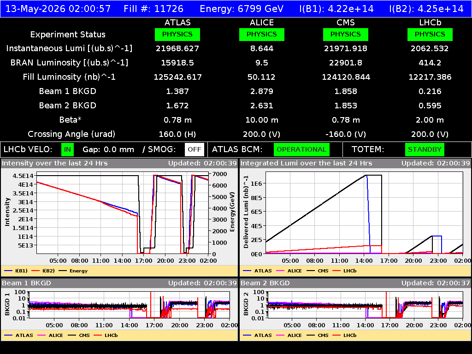Click the I(B1): 4.22e+14 header value
Viewport: 472px width, 354px height.
[x=336, y=9]
